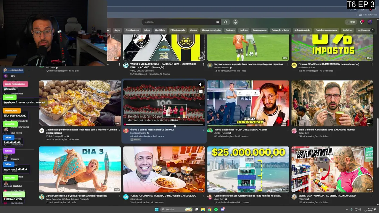The width and height of the screenshot is (379, 213).
Task: Open the Cata e Davi channel avatar
Action: coord(294,130)
